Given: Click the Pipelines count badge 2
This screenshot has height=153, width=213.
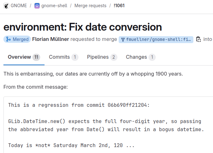Looking at the screenshot, I should (x=114, y=57).
